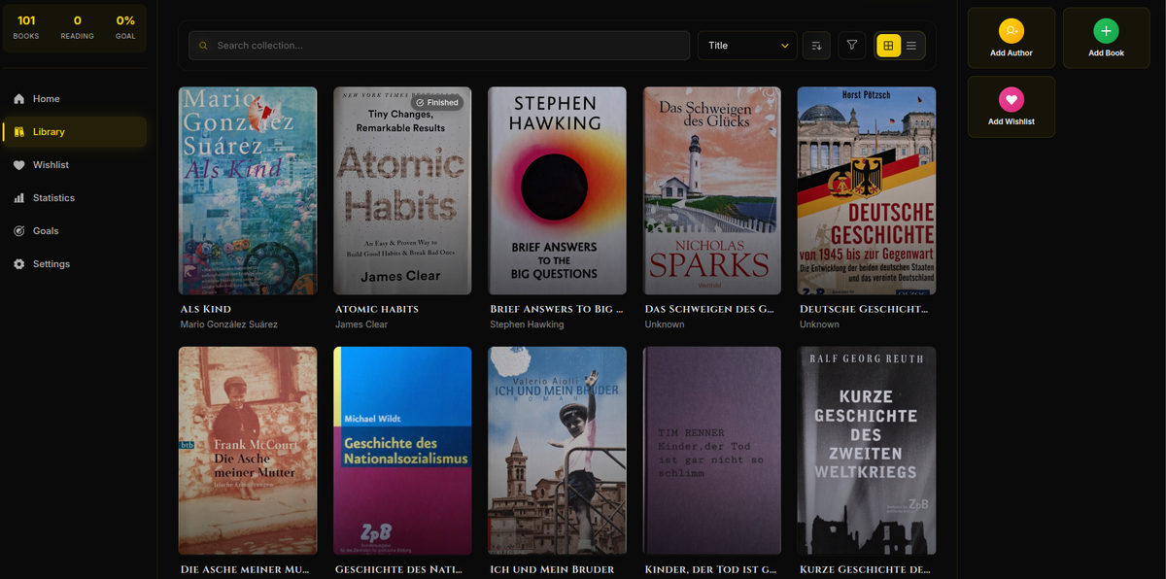Click the 0% Goal counter
This screenshot has width=1166, height=579.
pyautogui.click(x=125, y=27)
